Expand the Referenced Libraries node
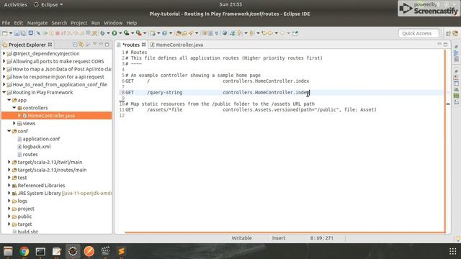This screenshot has height=259, width=461. (x=9, y=186)
